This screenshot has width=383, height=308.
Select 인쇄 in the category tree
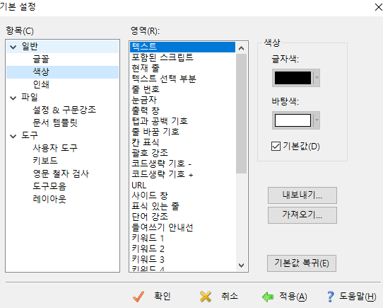pyautogui.click(x=41, y=85)
